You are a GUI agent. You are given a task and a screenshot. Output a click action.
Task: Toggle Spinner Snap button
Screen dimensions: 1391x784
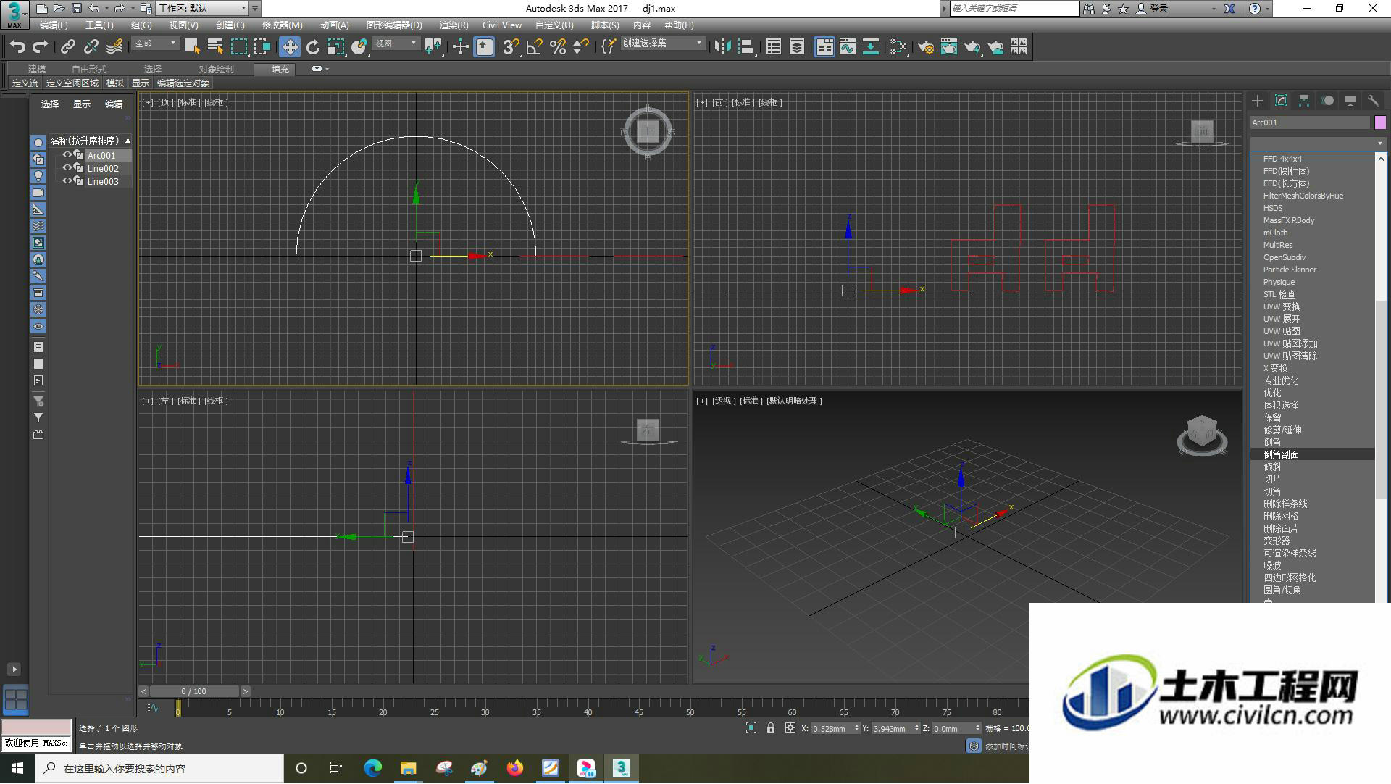(581, 47)
